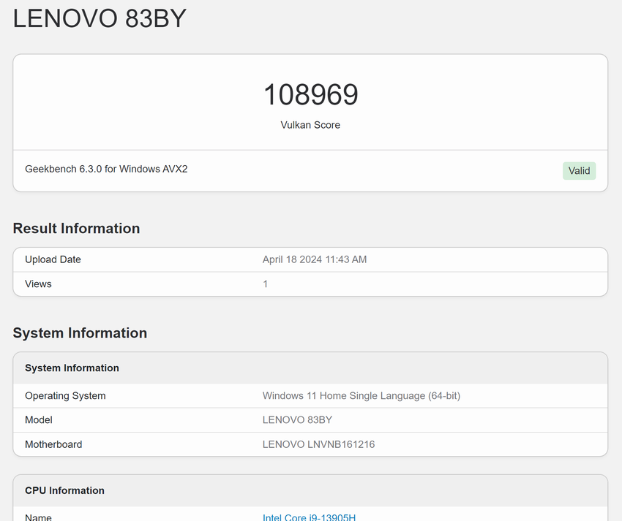Image resolution: width=622 pixels, height=521 pixels.
Task: Click the large System Information section heading
Action: click(x=80, y=333)
